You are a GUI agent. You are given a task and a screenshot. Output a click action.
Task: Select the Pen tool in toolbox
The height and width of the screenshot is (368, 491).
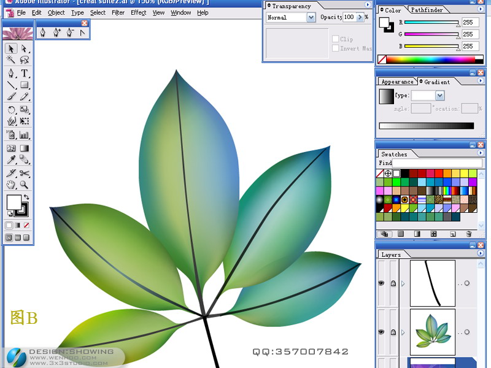click(x=11, y=73)
